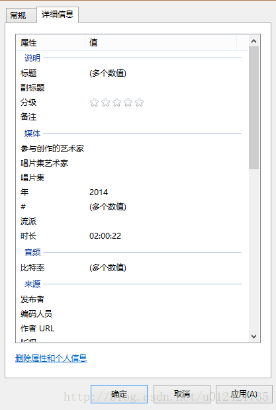276x410 pixels.
Task: Click the 值 column header
Action: click(161, 42)
